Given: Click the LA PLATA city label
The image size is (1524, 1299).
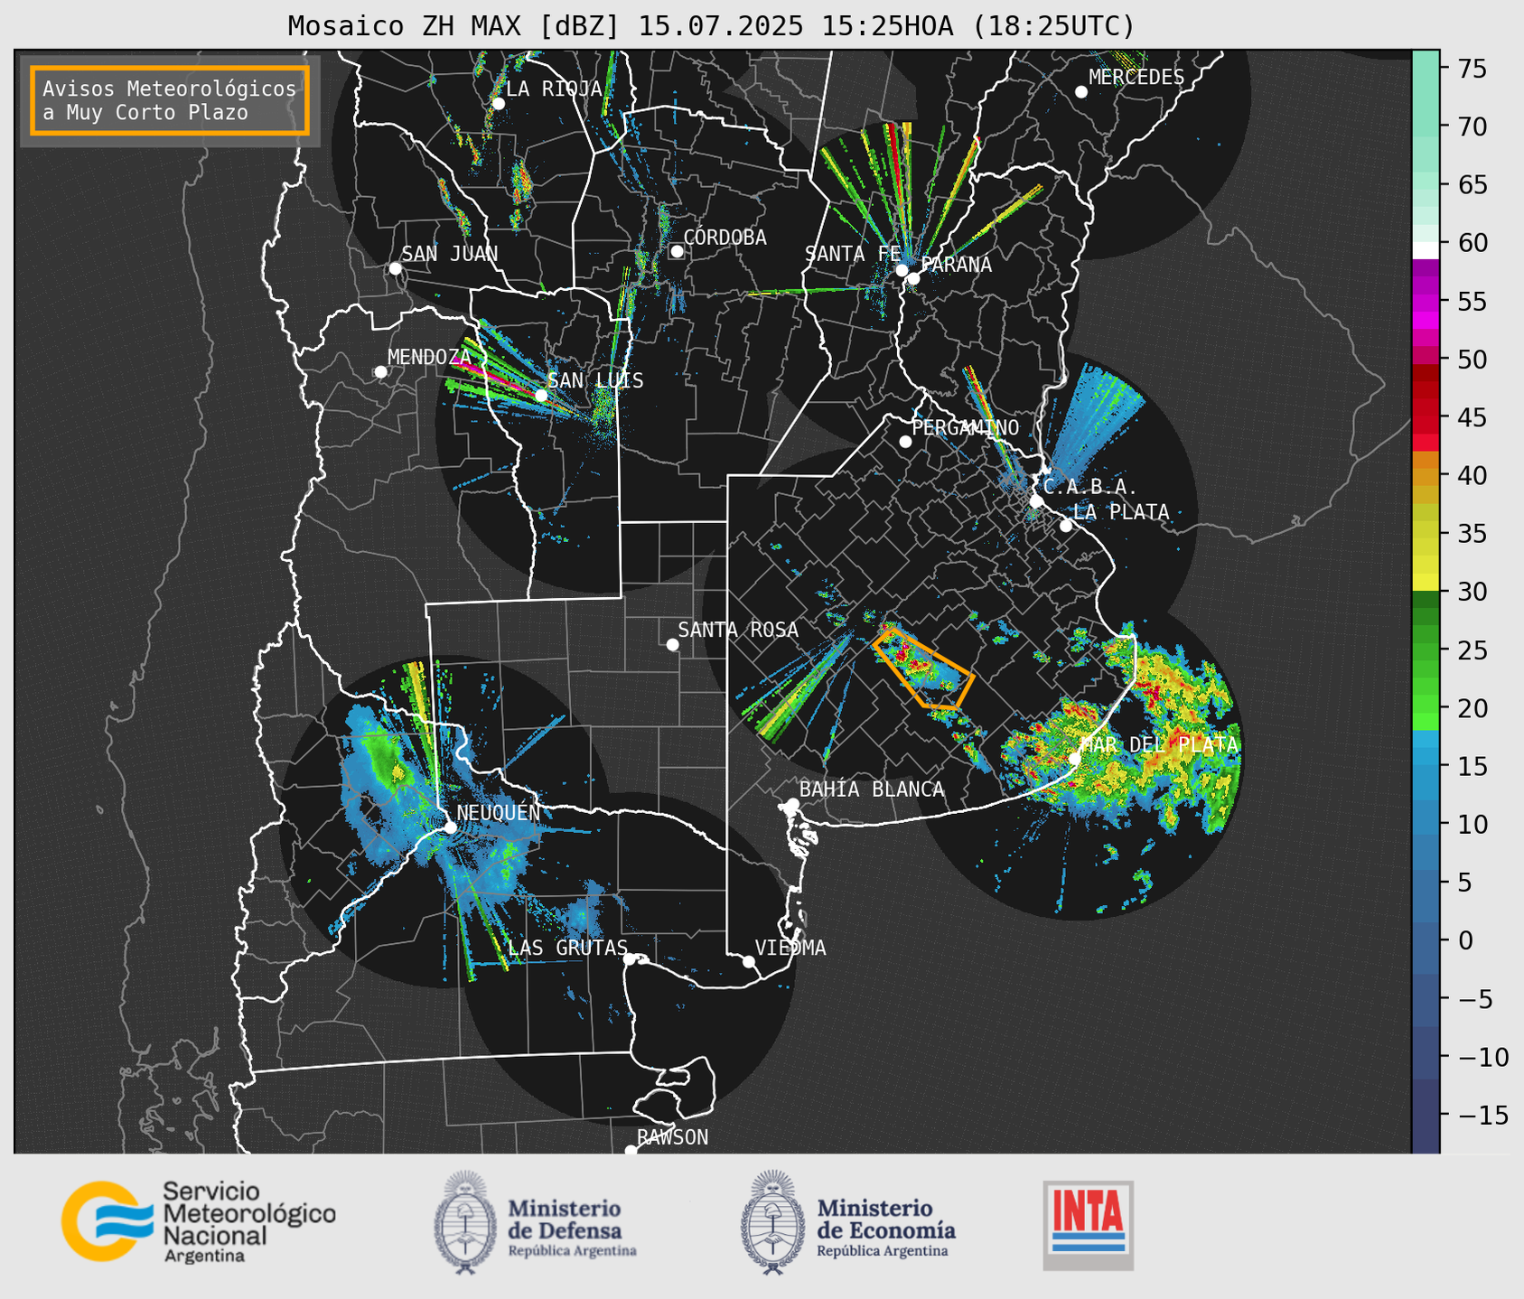Looking at the screenshot, I should point(1122,512).
